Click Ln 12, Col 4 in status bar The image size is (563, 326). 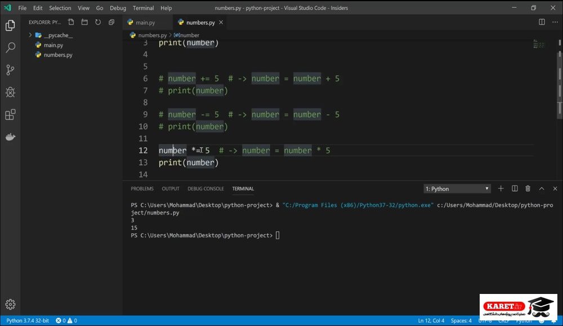coord(431,320)
